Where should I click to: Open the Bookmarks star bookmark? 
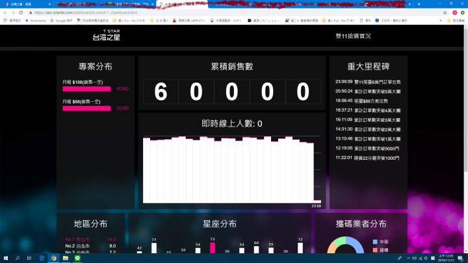pos(36,21)
